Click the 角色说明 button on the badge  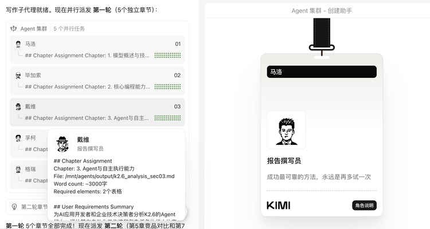[x=364, y=206]
